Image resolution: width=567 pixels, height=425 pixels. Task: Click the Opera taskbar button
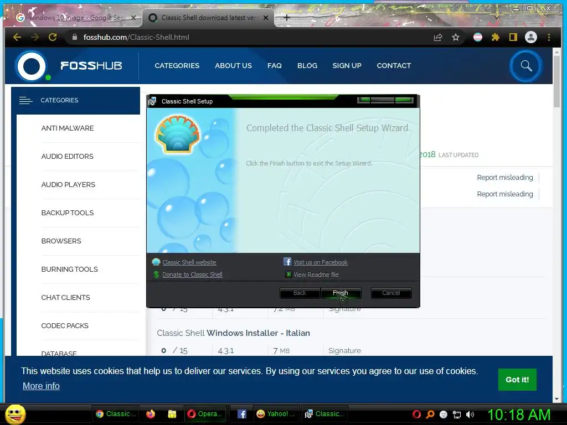(205, 414)
